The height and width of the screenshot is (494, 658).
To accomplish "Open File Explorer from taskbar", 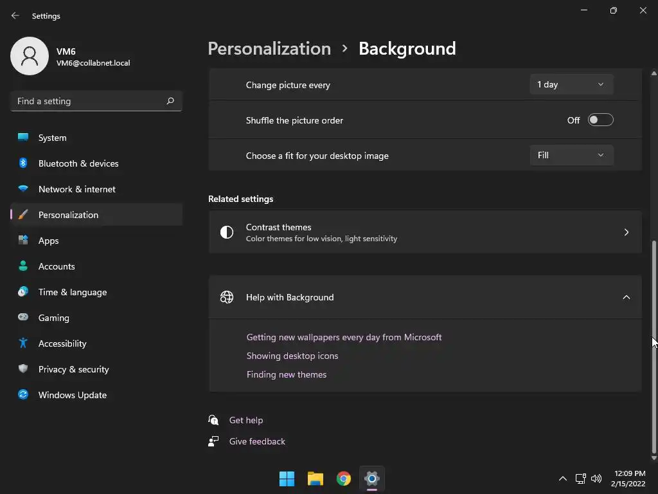I will [315, 479].
